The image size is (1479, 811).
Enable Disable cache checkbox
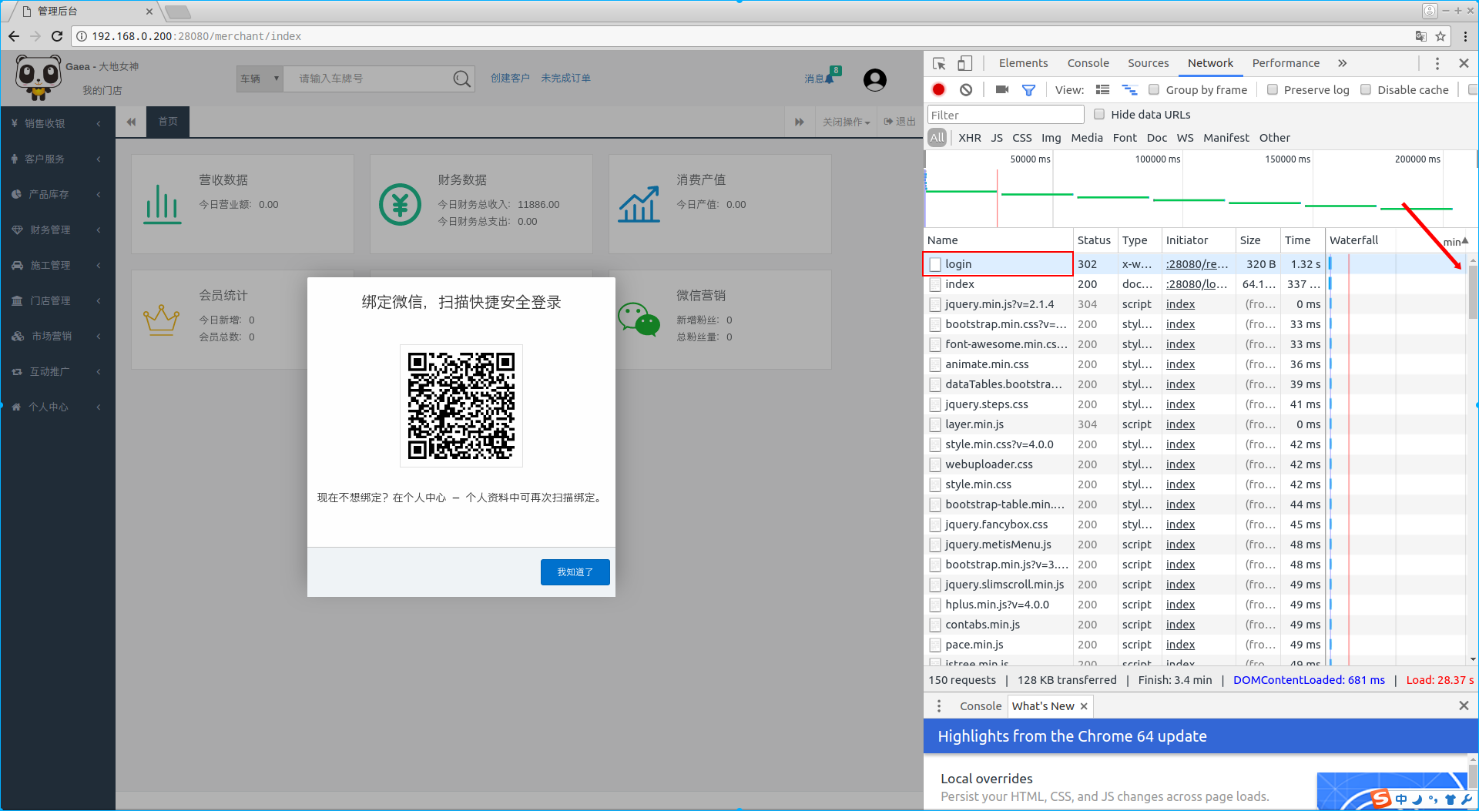click(1366, 90)
